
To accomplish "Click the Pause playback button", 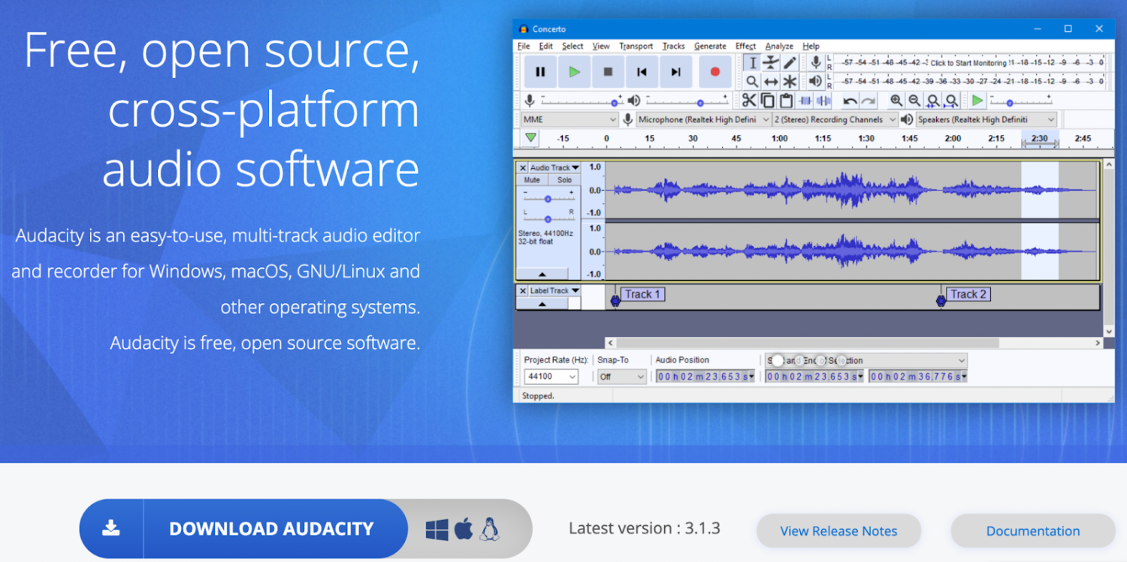I will pos(540,72).
